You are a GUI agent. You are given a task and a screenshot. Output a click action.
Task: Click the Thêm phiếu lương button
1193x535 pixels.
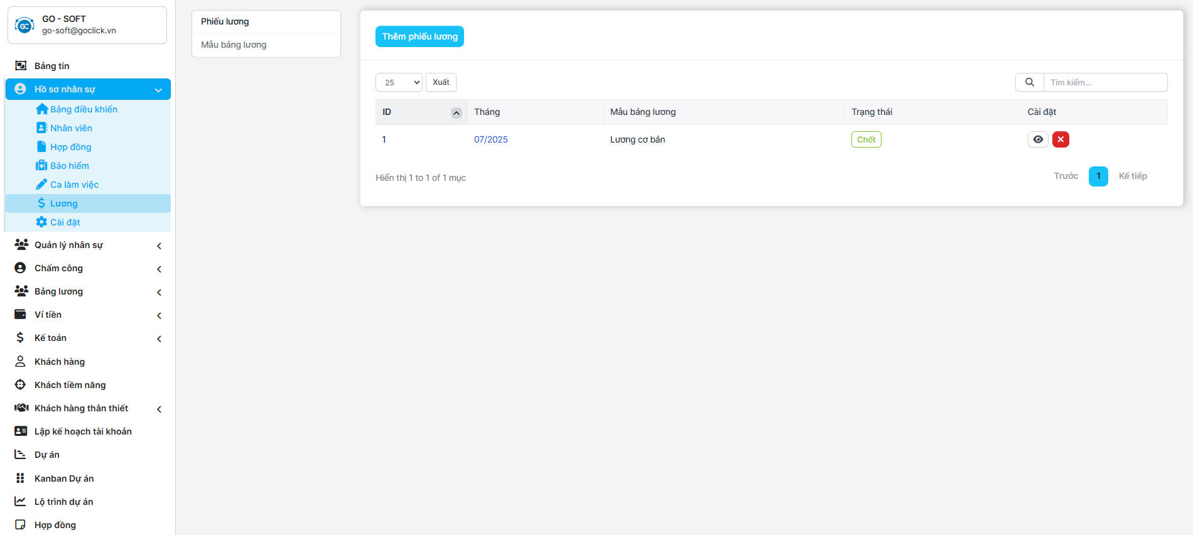pos(419,36)
